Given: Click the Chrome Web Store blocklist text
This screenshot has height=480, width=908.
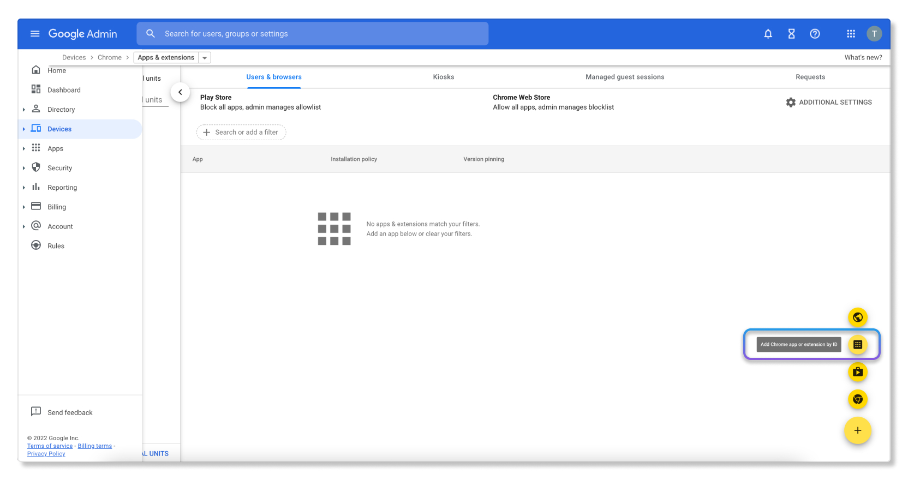Looking at the screenshot, I should point(553,107).
